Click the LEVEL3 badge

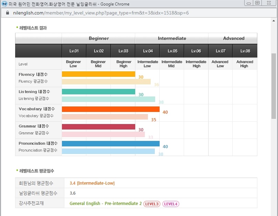point(152,204)
